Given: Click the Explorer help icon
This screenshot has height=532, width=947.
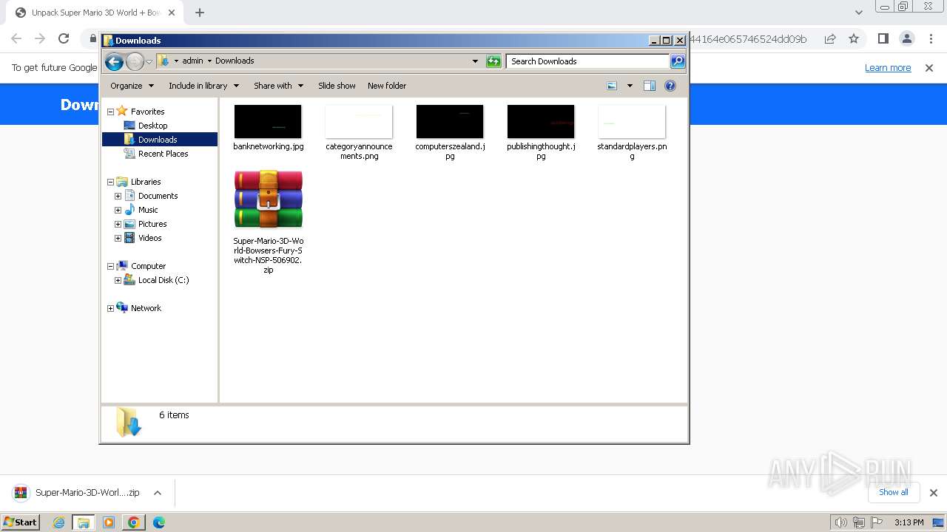Looking at the screenshot, I should [670, 86].
